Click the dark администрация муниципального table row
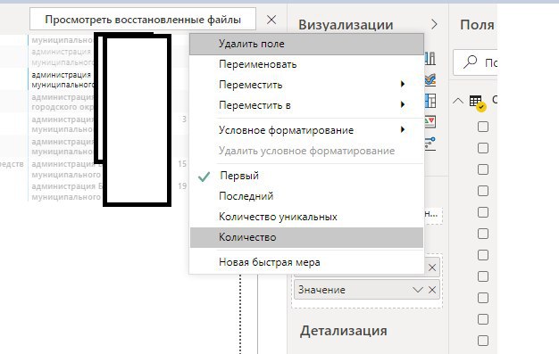This screenshot has width=559, height=354. pyautogui.click(x=63, y=79)
